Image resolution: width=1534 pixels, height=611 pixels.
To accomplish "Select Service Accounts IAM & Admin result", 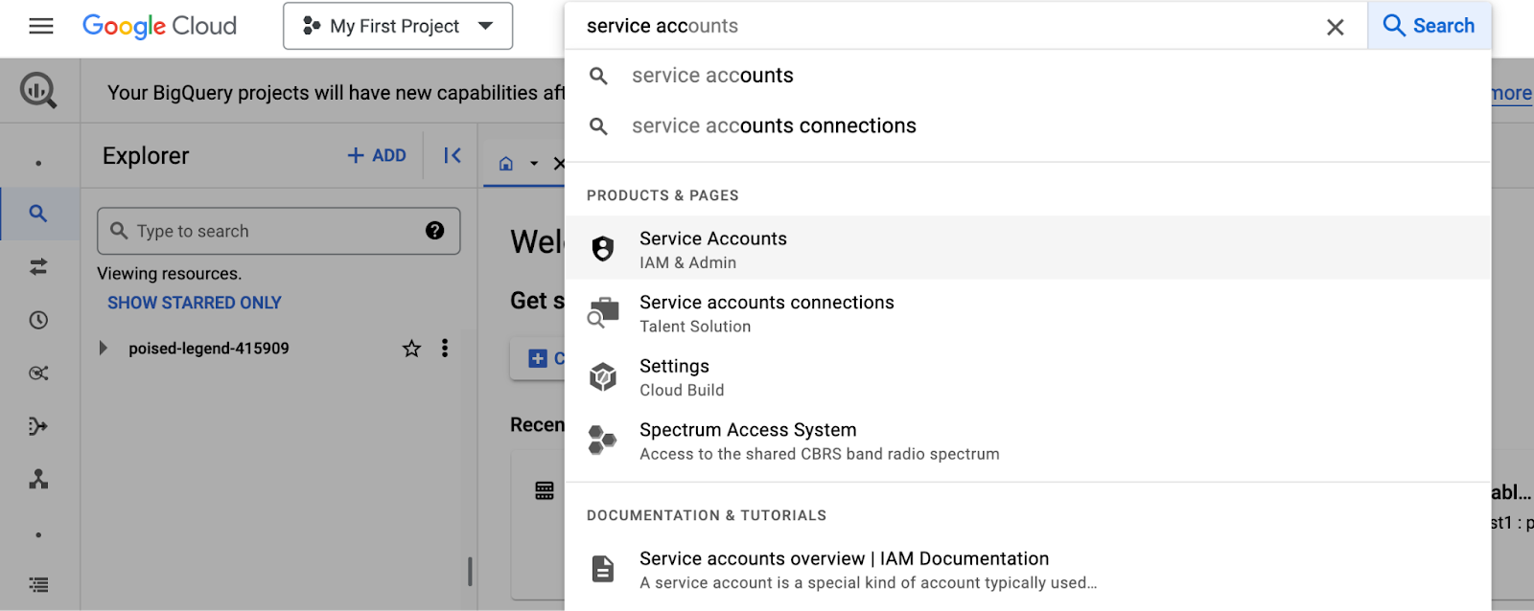I will (x=712, y=249).
